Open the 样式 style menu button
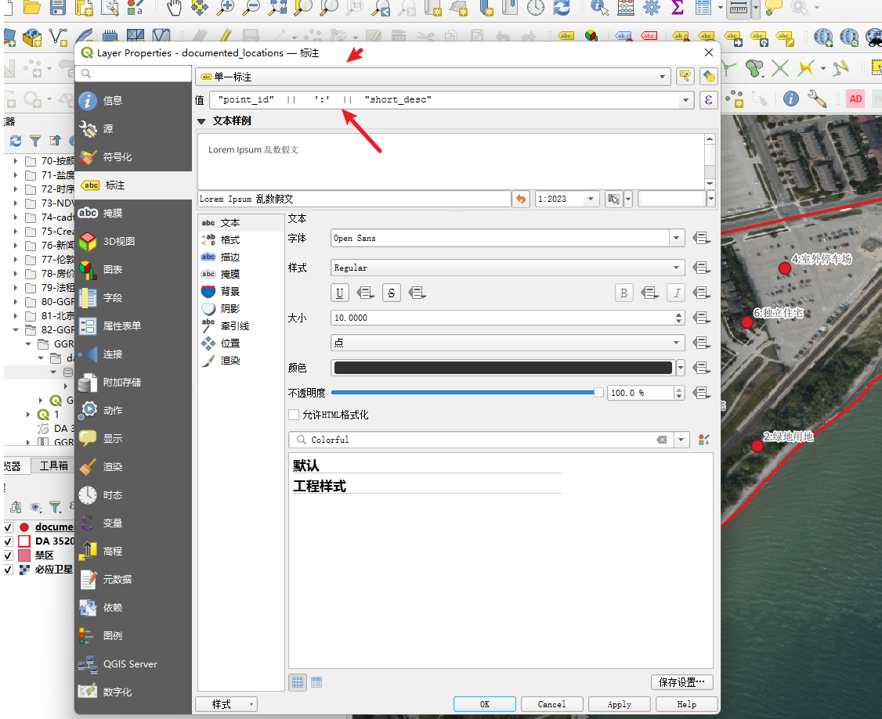 (x=226, y=704)
